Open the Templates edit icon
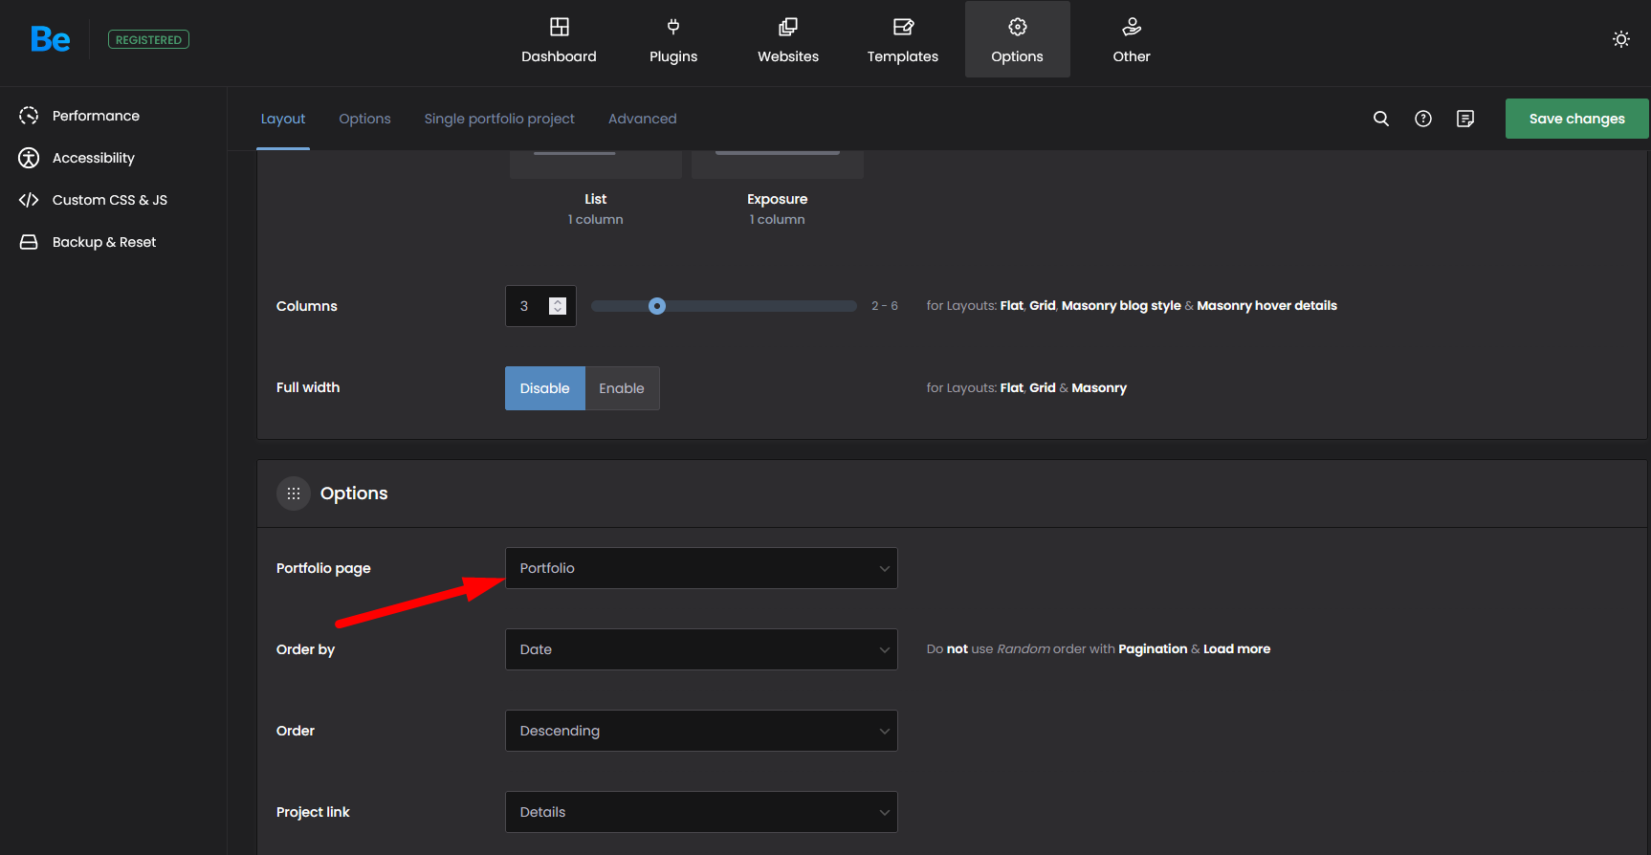Viewport: 1651px width, 855px height. click(x=903, y=27)
